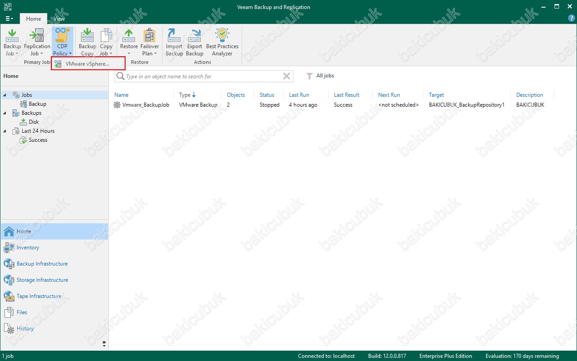The width and height of the screenshot is (577, 361).
Task: Open the History navigation view
Action: (x=54, y=329)
